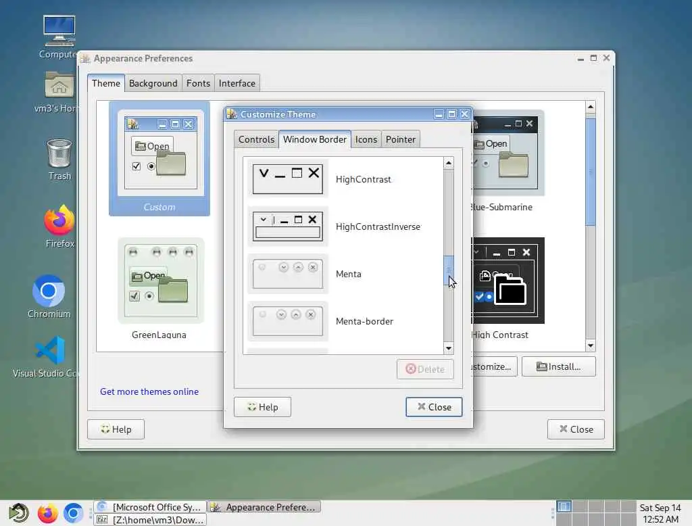Switch to Z:\home\vm3 taskbar window
This screenshot has width=692, height=526.
coord(150,520)
